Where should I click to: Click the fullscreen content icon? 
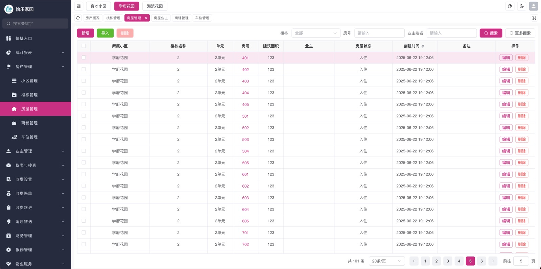[x=534, y=18]
